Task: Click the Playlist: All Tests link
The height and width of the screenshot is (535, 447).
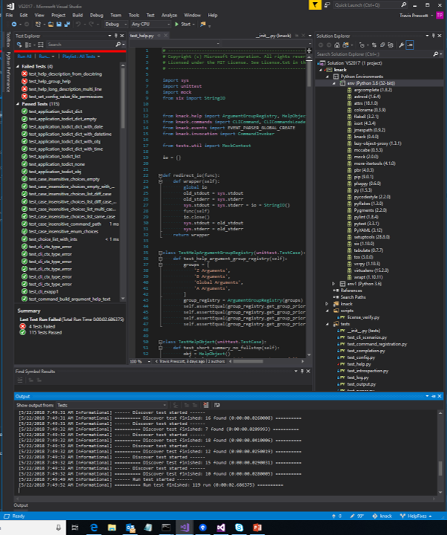Action: point(79,56)
